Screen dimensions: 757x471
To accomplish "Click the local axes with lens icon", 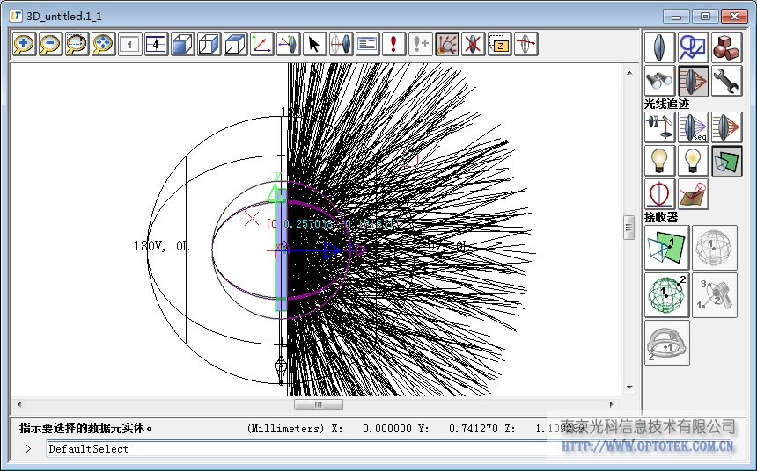I will (288, 44).
